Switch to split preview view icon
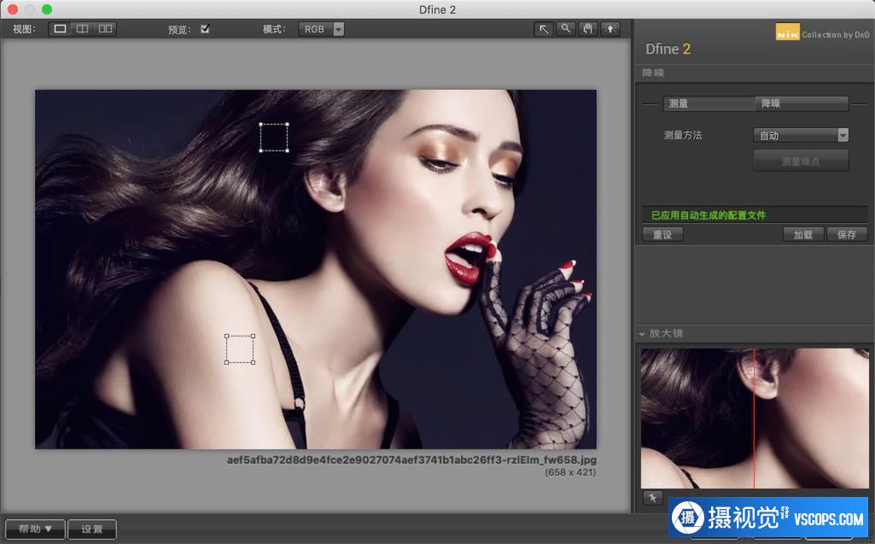 pyautogui.click(x=82, y=28)
